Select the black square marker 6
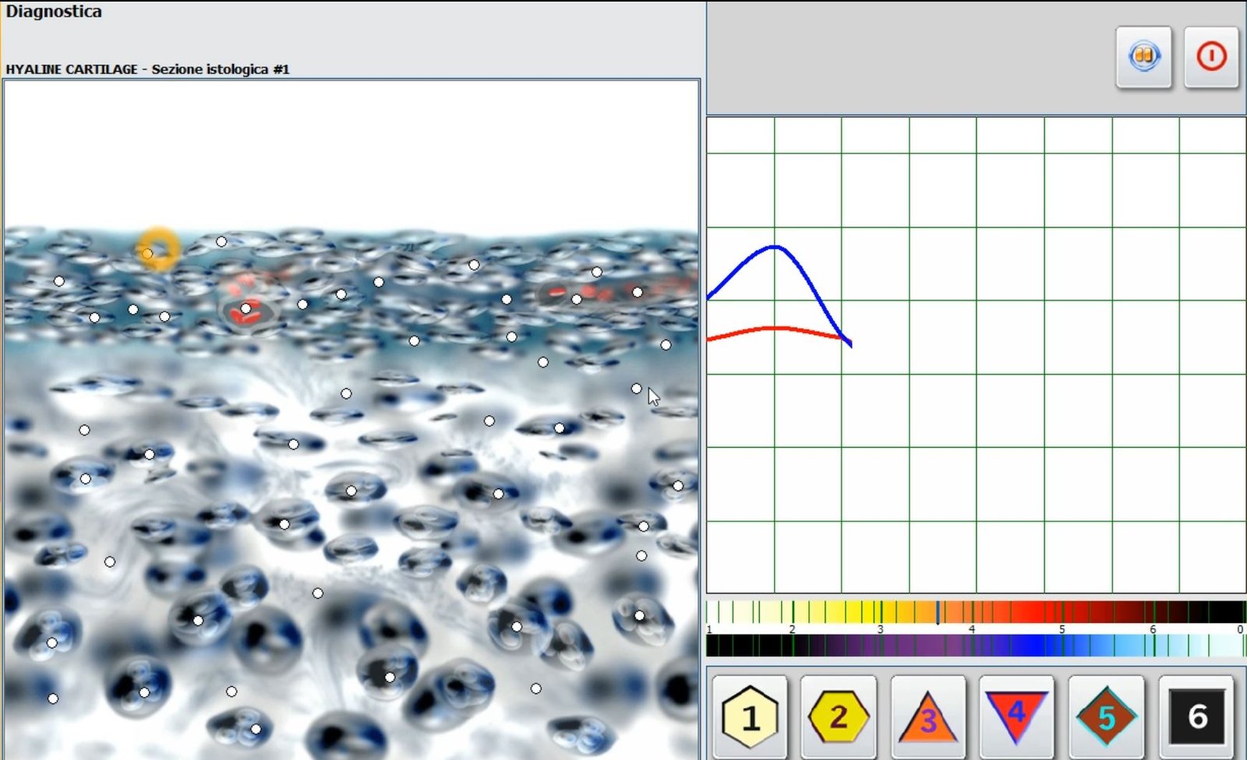The width and height of the screenshot is (1247, 760). (x=1196, y=717)
